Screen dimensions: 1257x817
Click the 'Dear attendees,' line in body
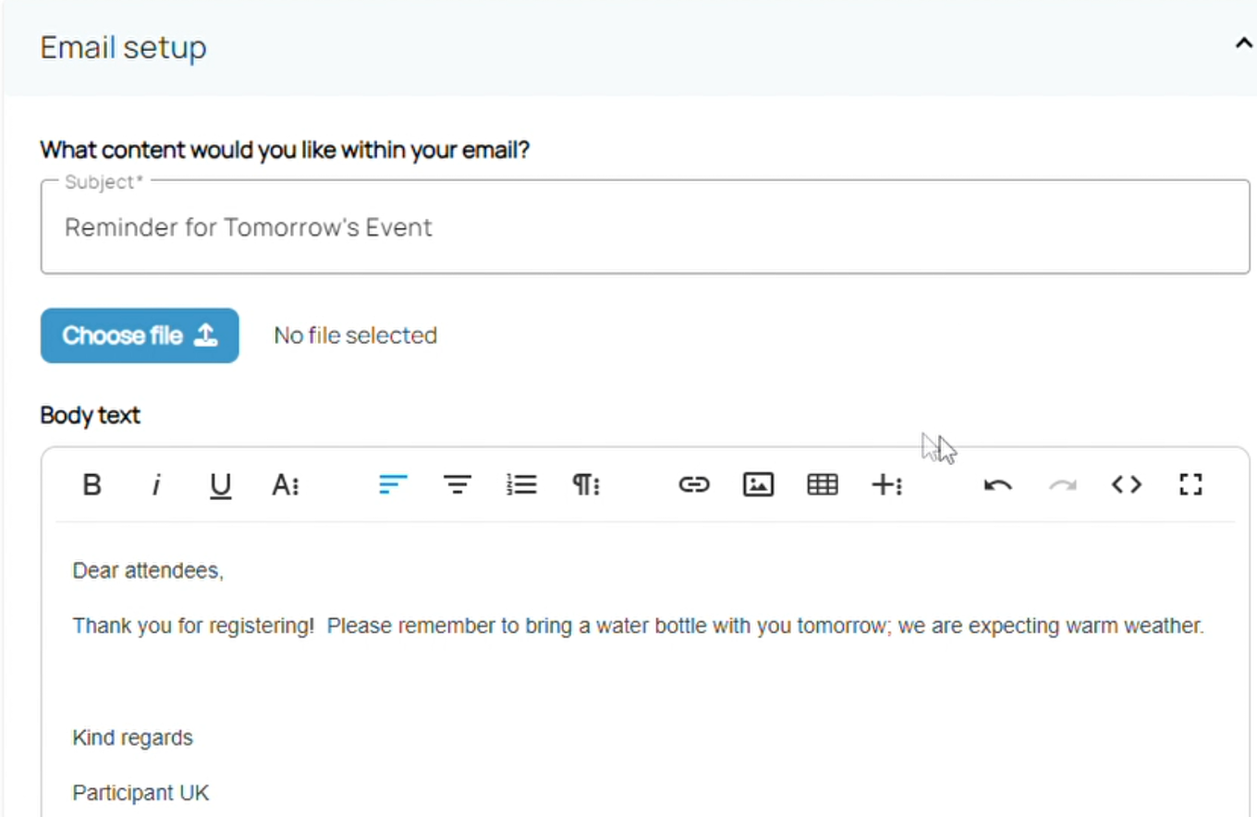pyautogui.click(x=149, y=571)
